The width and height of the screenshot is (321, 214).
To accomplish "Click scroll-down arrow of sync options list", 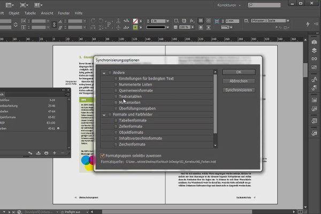I will coord(215,146).
